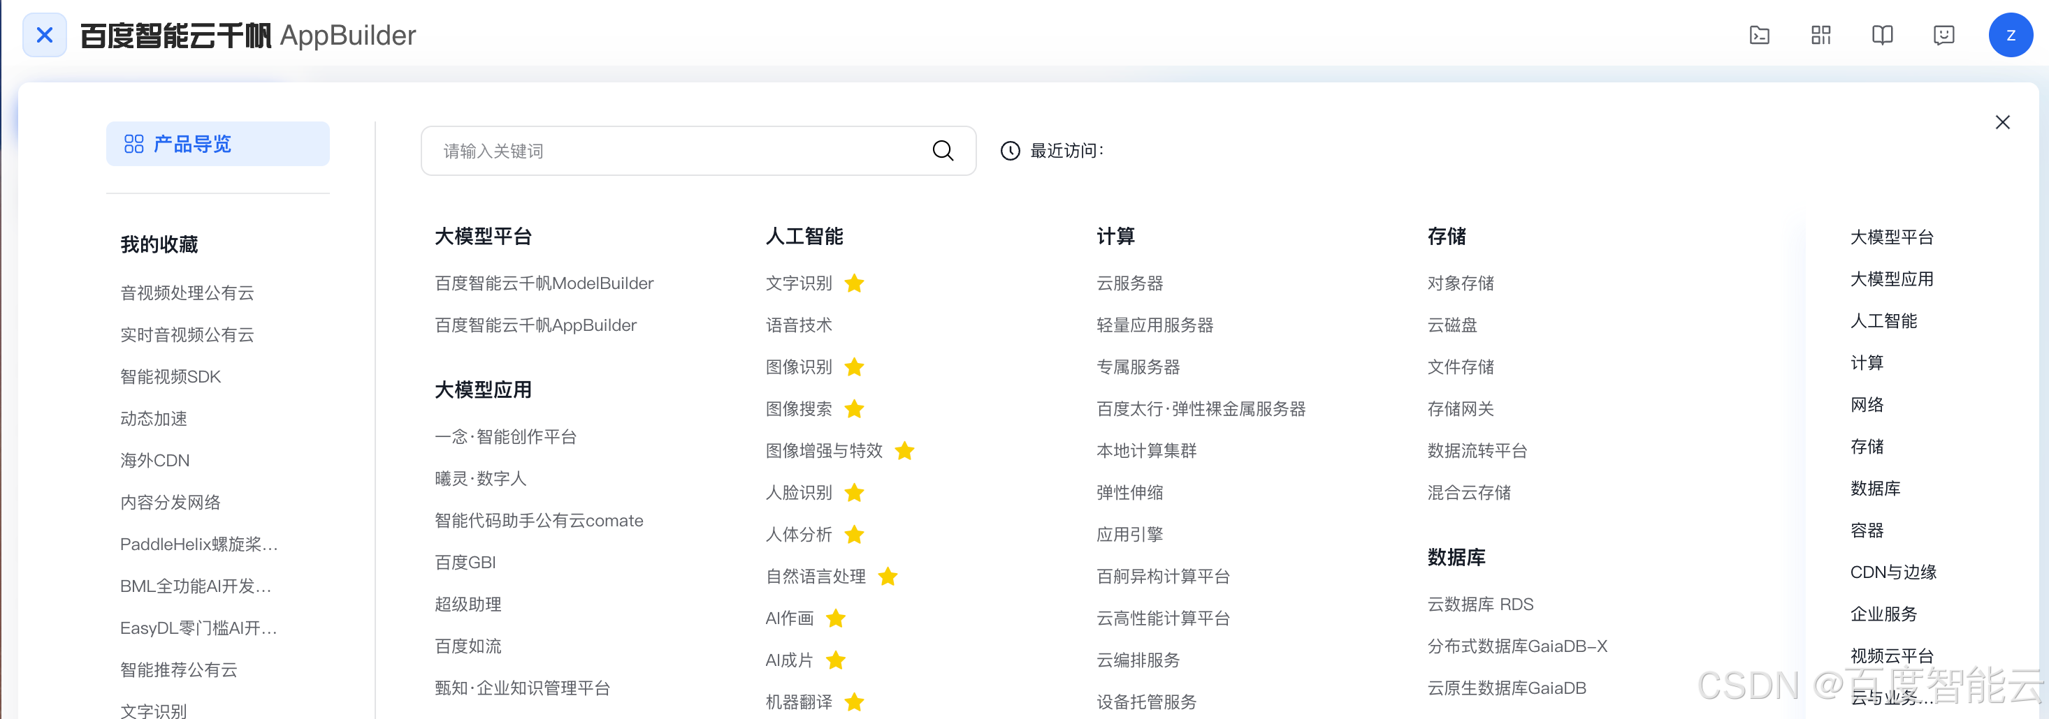The width and height of the screenshot is (2049, 719).
Task: Close the product menu with the blue X button
Action: tap(45, 35)
